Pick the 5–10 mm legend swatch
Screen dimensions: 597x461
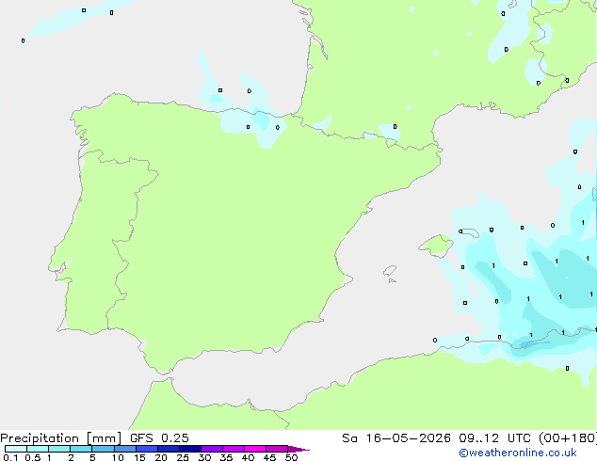click(x=103, y=449)
